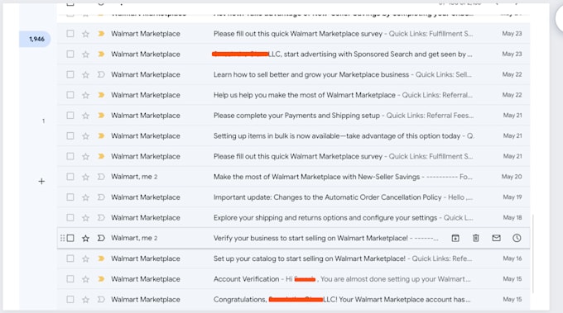This screenshot has width=563, height=313.
Task: Grab the drag handle on hovered email row
Action: [x=62, y=238]
